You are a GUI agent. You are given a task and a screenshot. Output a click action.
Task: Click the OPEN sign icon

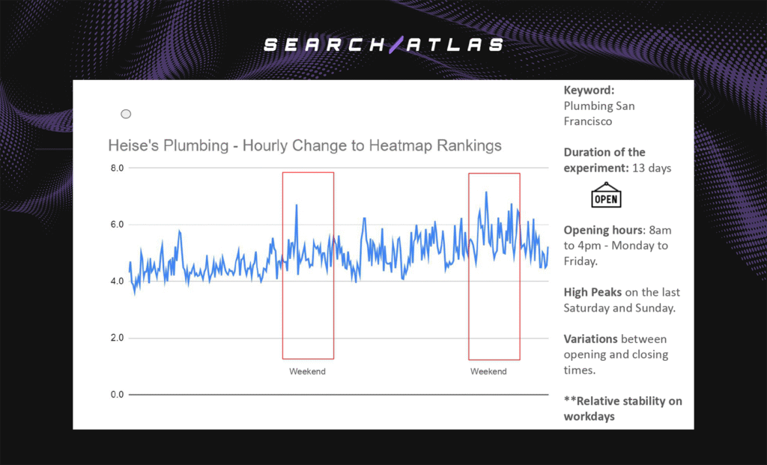pyautogui.click(x=606, y=195)
